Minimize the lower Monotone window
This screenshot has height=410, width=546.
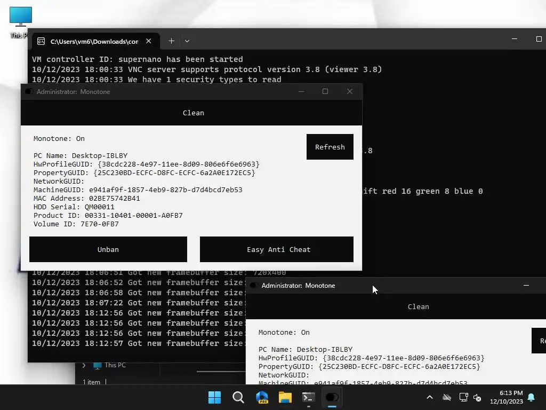(526, 286)
